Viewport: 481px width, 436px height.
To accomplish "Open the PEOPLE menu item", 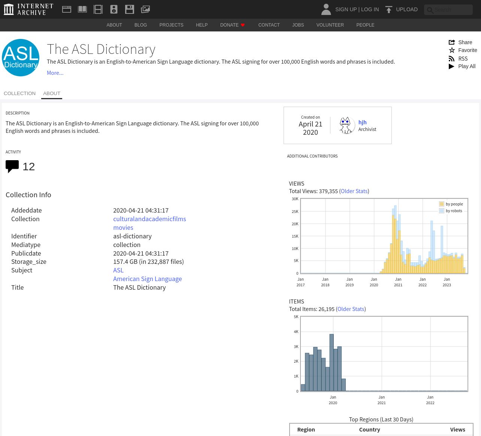I will coord(365,25).
